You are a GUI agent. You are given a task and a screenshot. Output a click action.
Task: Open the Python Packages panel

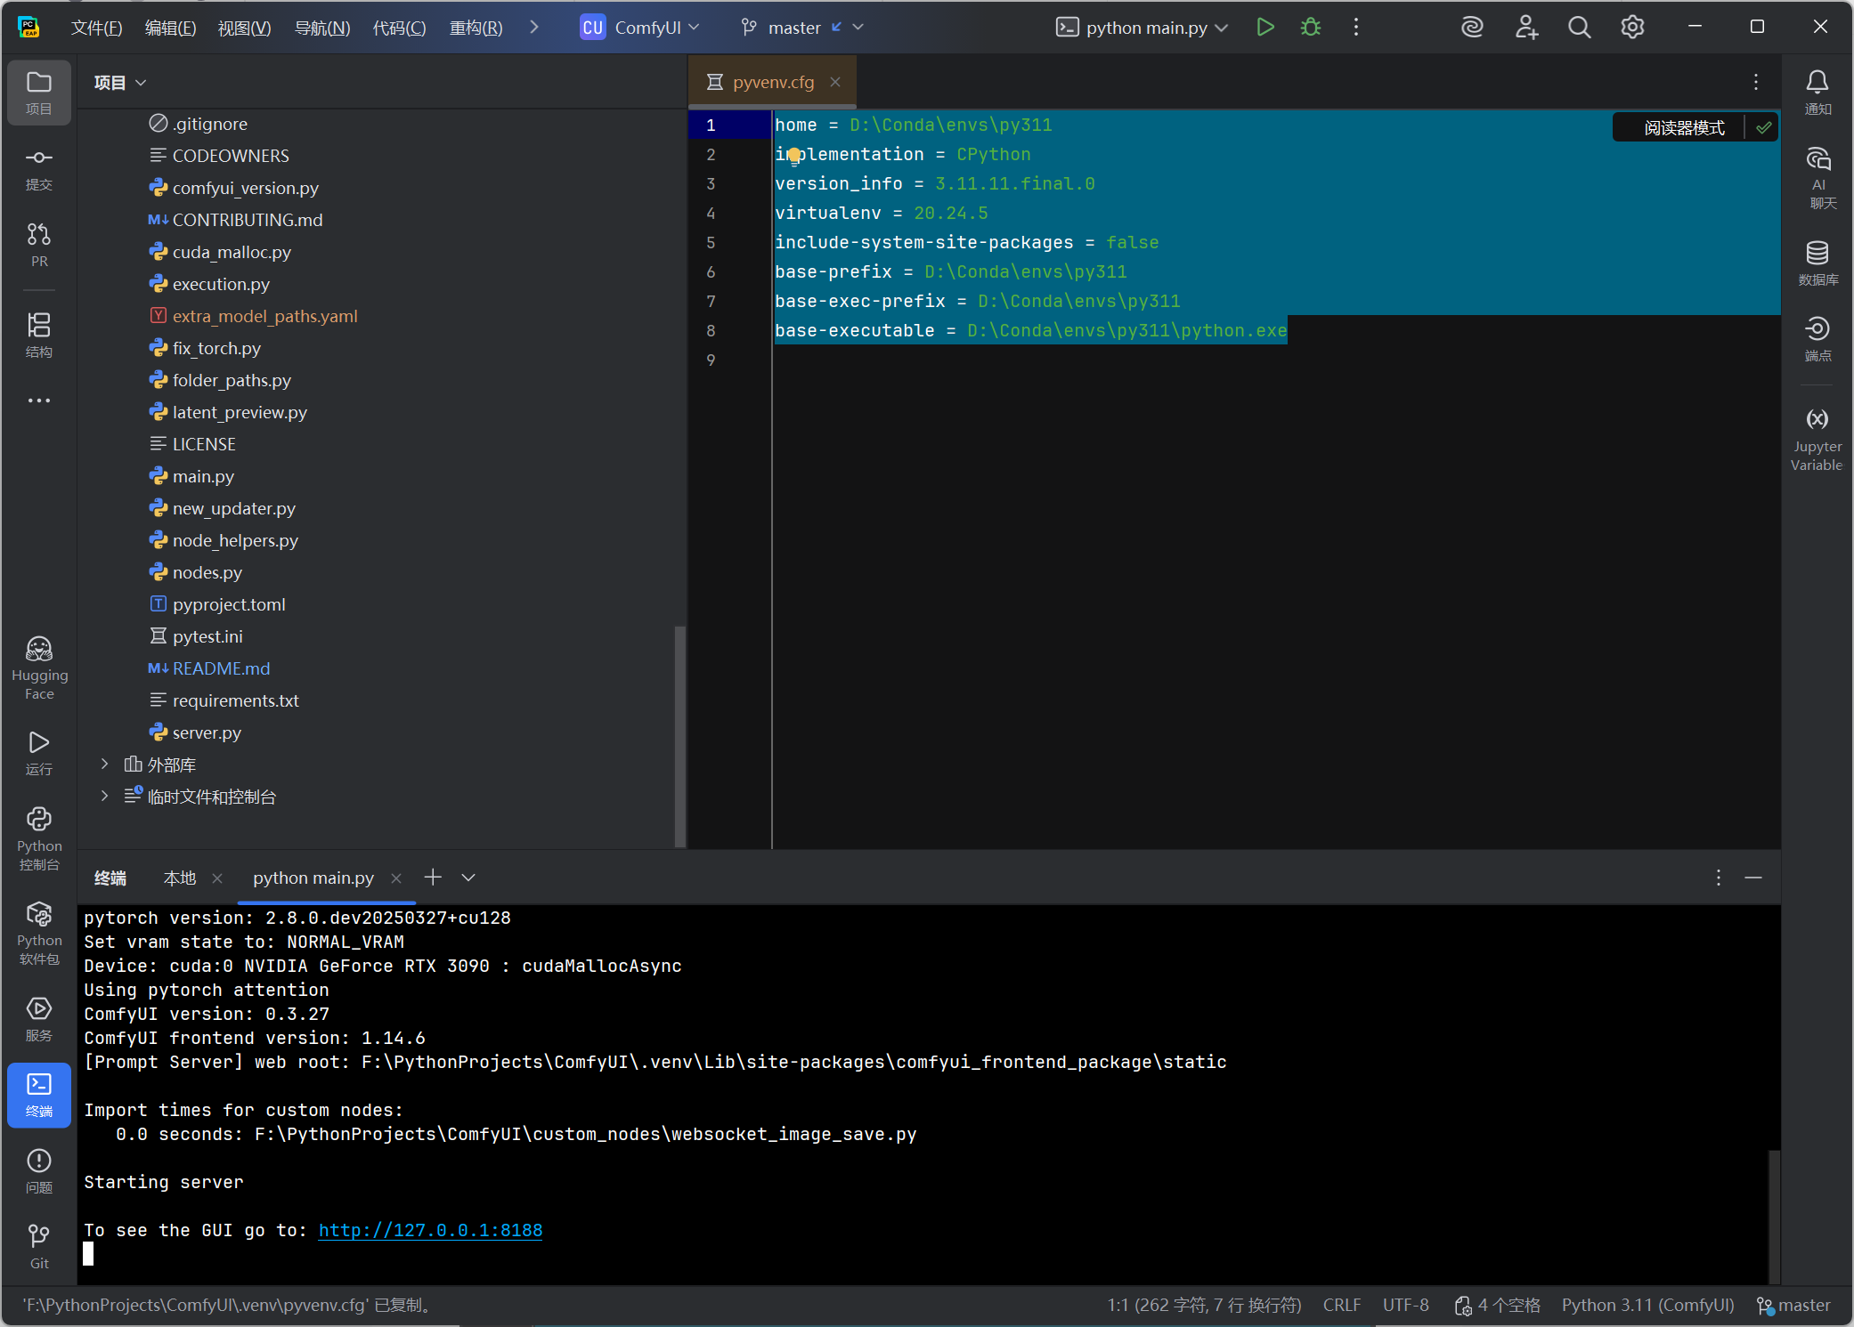(39, 933)
